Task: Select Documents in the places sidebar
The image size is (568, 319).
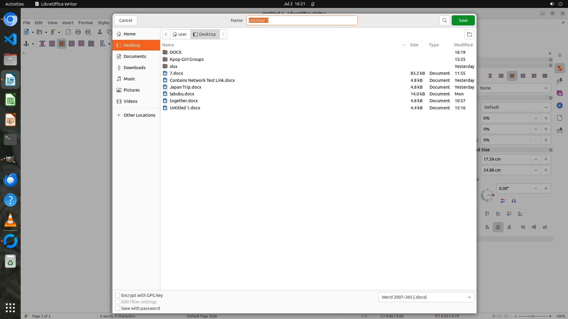Action: 135,56
